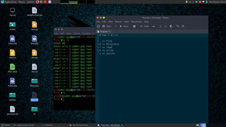Click the Open button in Pluma toolbar

107,26
